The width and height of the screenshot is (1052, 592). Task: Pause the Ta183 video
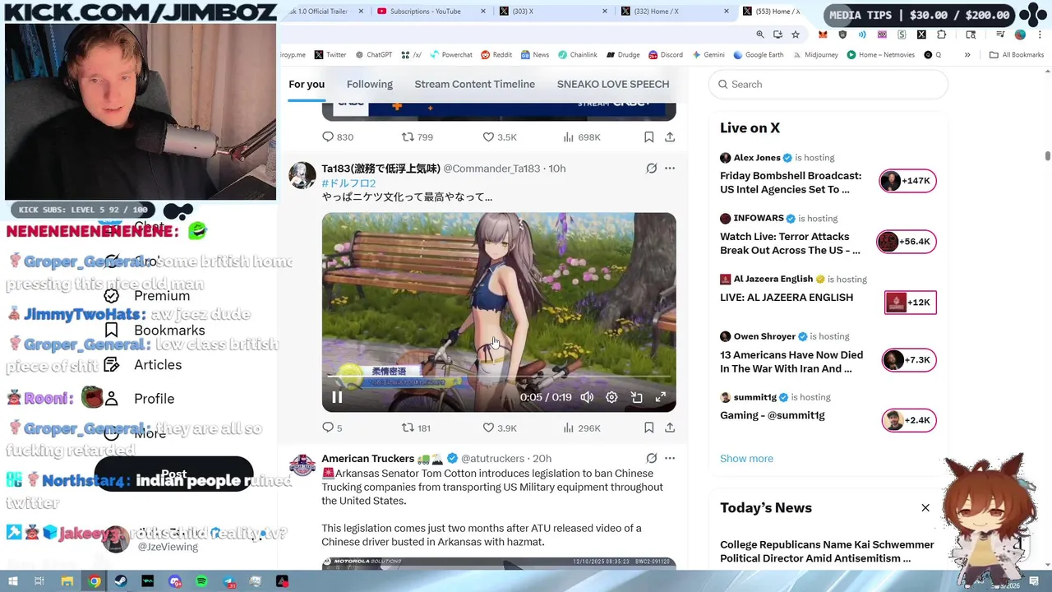(x=337, y=397)
